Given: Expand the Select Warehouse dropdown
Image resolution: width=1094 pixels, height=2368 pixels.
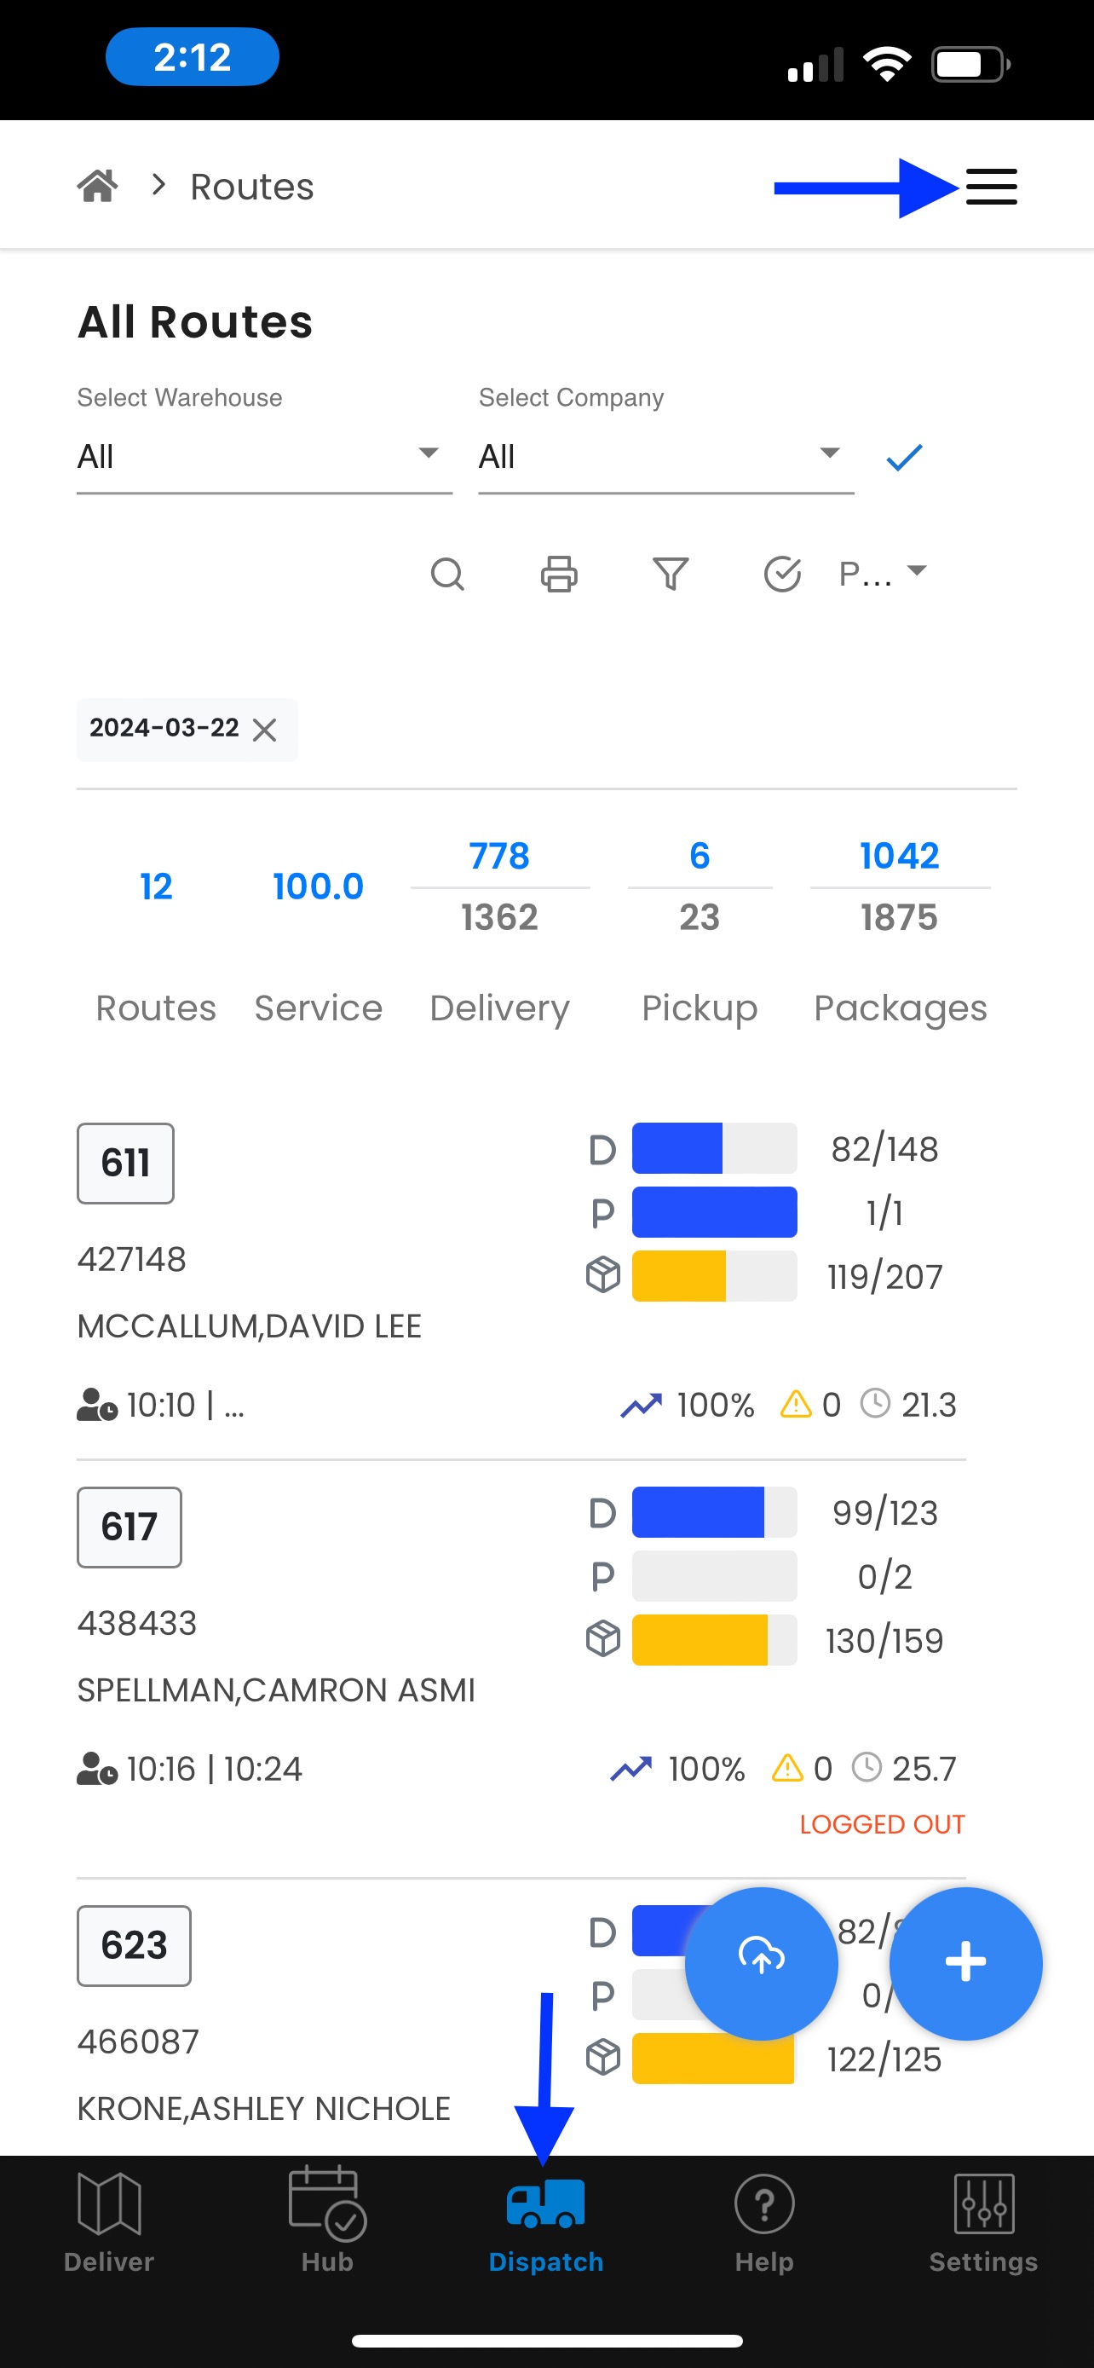Looking at the screenshot, I should click(264, 457).
